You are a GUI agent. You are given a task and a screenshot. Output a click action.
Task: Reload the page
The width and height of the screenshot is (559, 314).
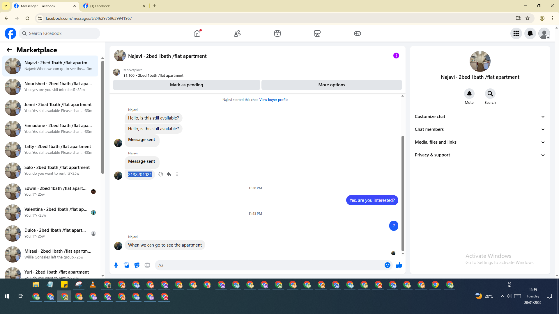(27, 18)
